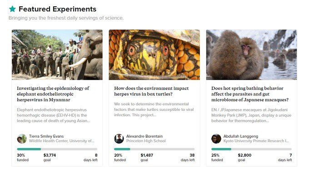Select the Featured Experiments heading
Viewport: 309px width, 173px height.
58,9
